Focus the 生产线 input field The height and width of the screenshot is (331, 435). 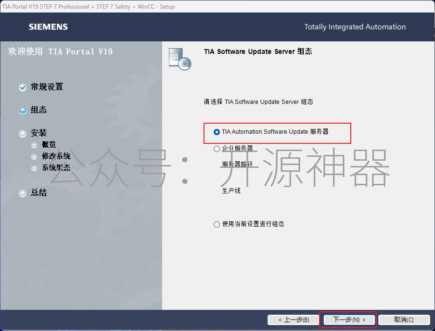(308, 205)
